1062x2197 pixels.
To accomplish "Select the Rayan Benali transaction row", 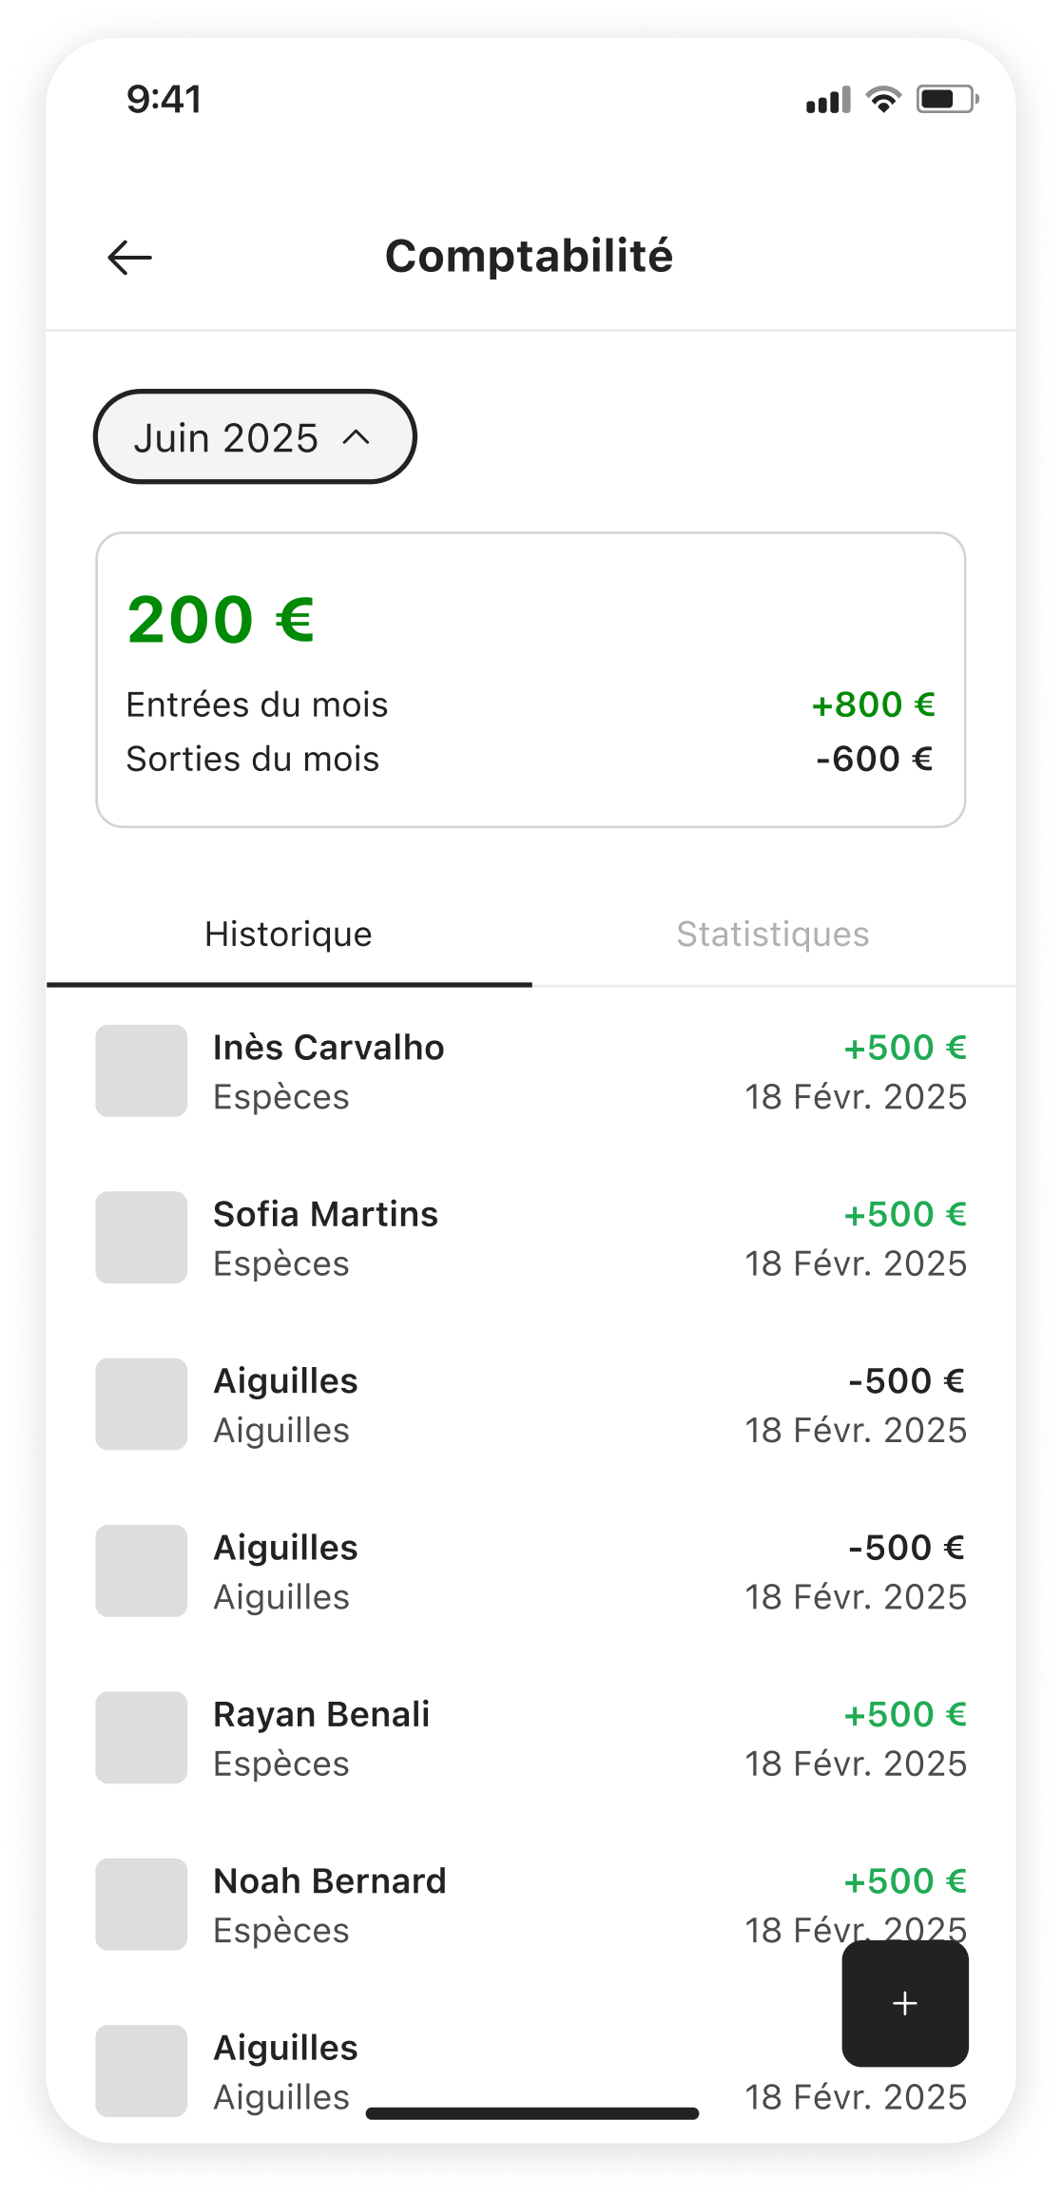I will (531, 1737).
